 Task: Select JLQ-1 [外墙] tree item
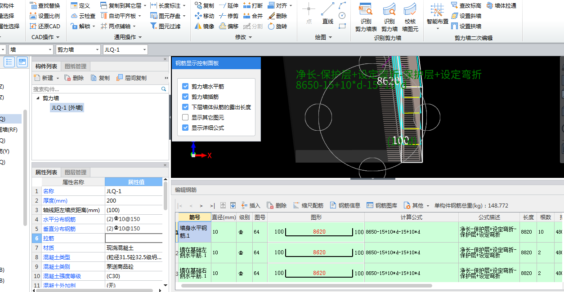(x=67, y=107)
